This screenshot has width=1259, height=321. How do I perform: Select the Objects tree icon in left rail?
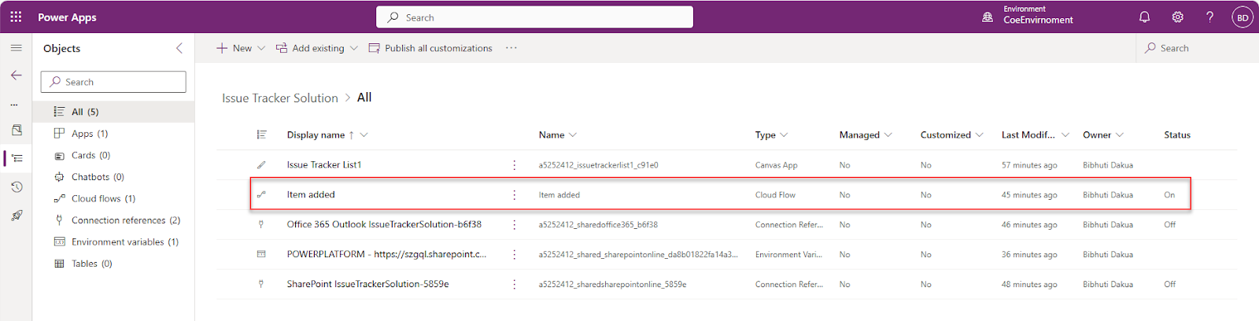point(17,158)
